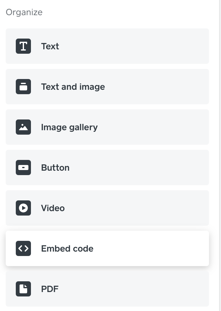The height and width of the screenshot is (311, 221).
Task: Click the Video play icon
Action: click(x=23, y=208)
